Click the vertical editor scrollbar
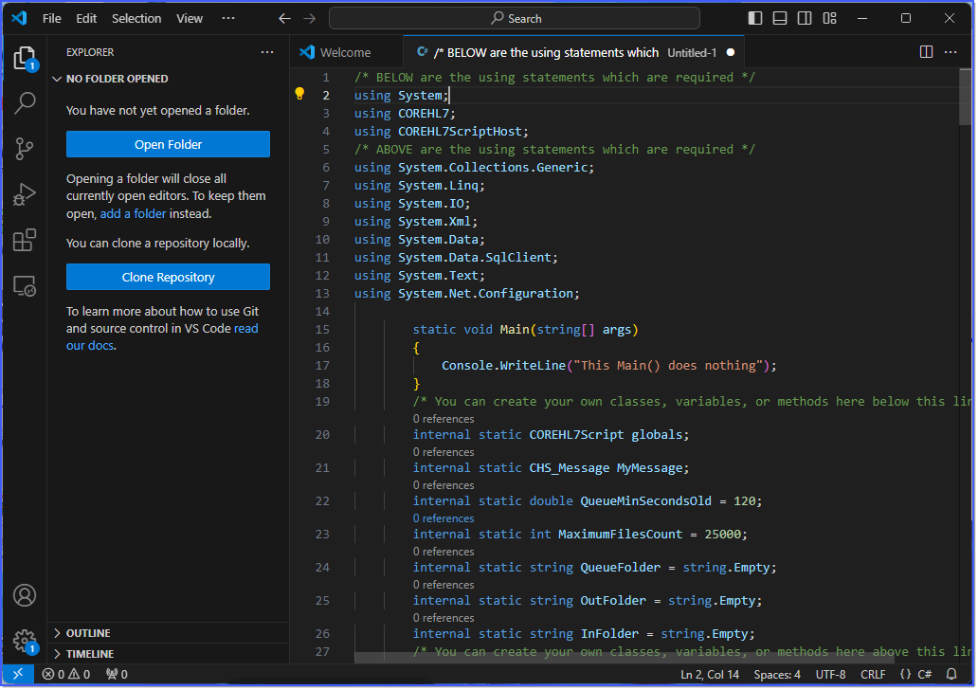Screen dimensions: 978x690 point(966,98)
